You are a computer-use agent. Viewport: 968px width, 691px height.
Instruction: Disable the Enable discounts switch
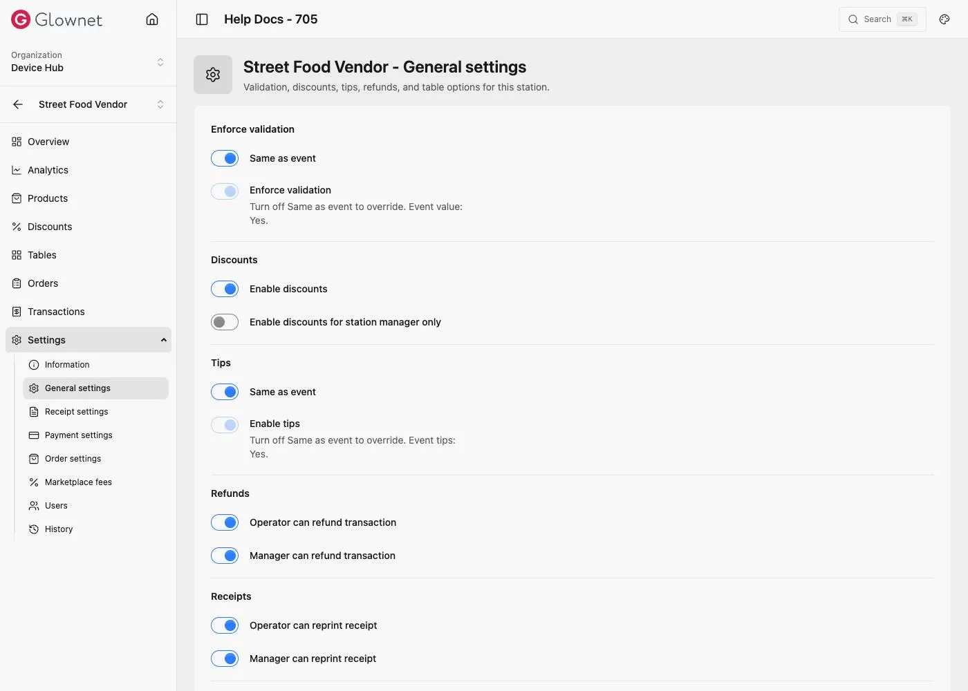[225, 289]
